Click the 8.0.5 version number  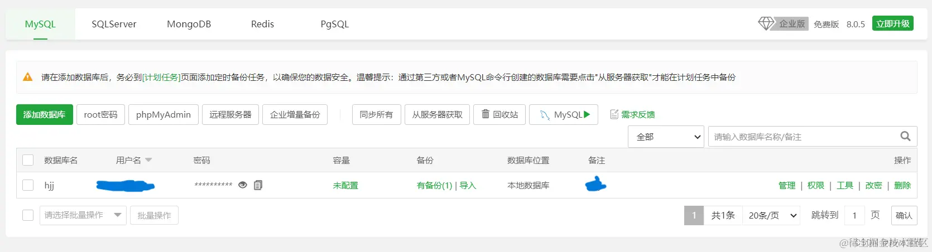(x=856, y=24)
